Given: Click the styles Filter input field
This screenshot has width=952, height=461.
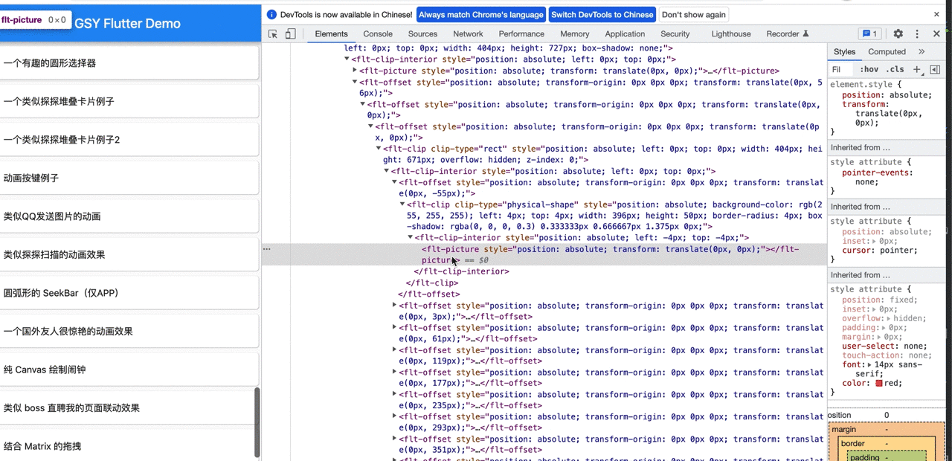Looking at the screenshot, I should (x=840, y=69).
